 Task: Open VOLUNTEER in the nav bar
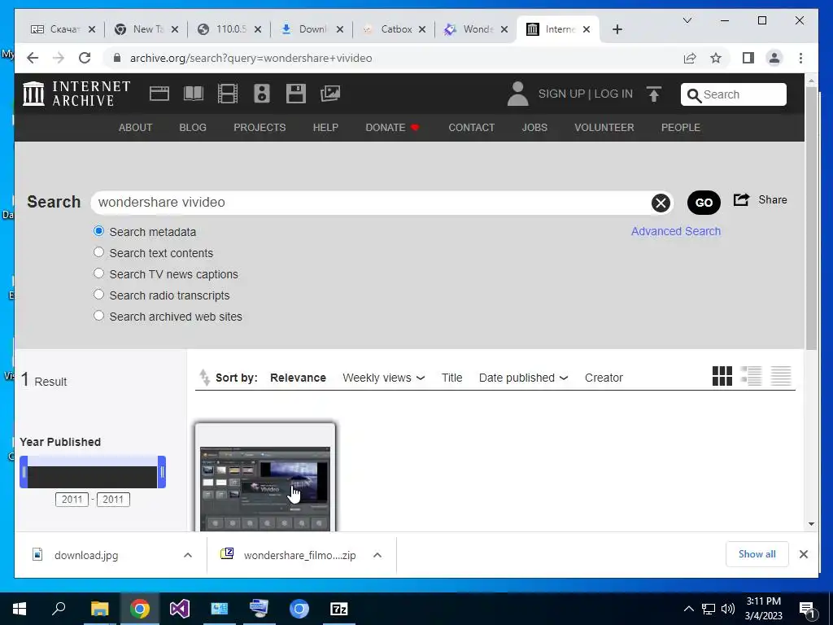[x=604, y=128]
